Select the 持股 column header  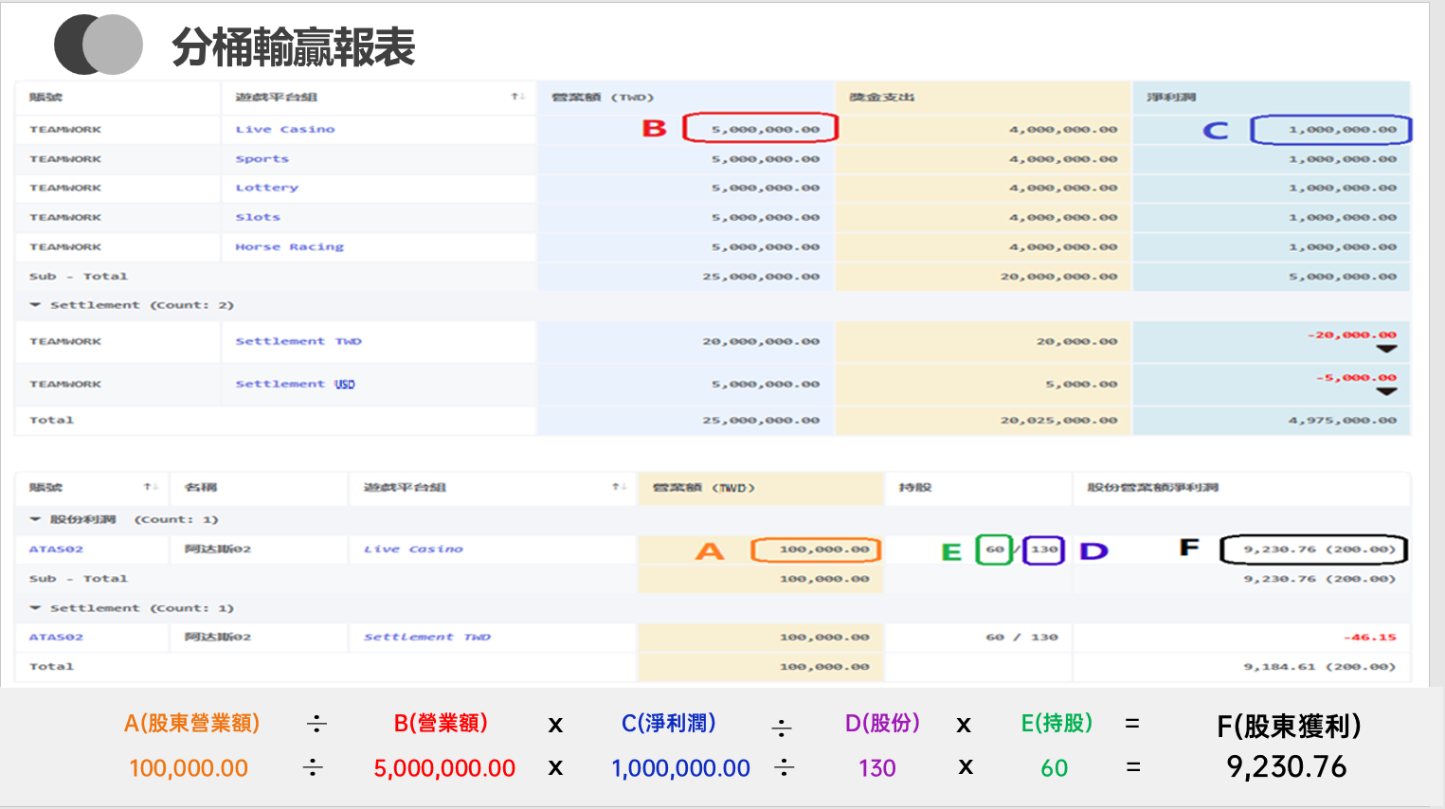[915, 487]
